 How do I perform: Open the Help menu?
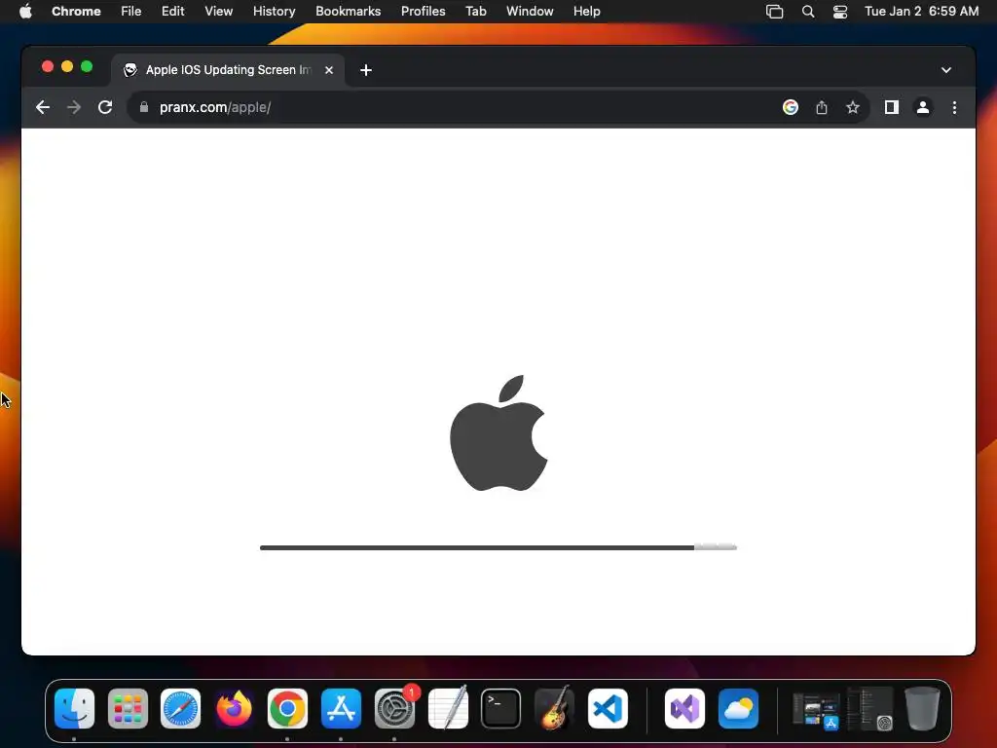pos(586,11)
